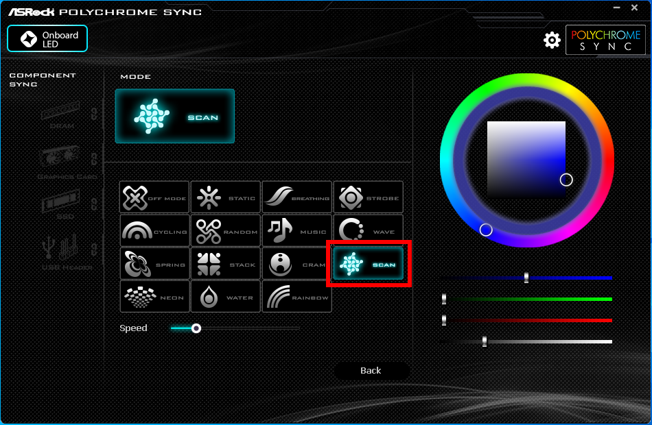The height and width of the screenshot is (425, 652).
Task: Select the Off Mode lighting effect
Action: point(154,197)
